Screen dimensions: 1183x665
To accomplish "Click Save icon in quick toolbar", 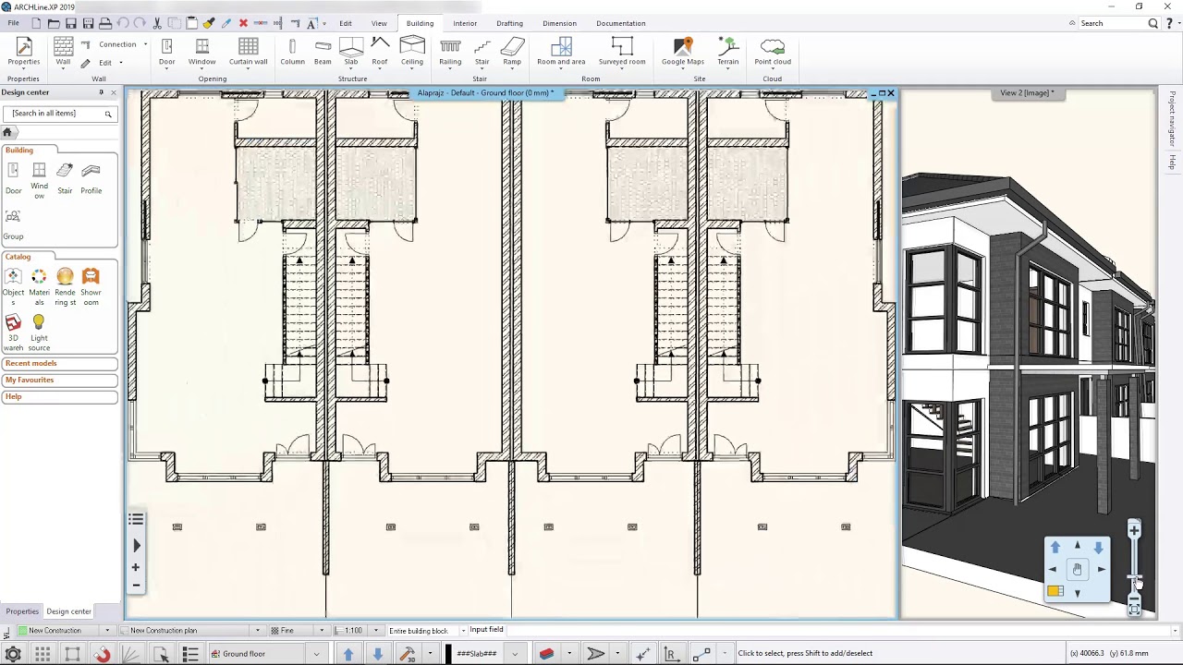I will [71, 23].
